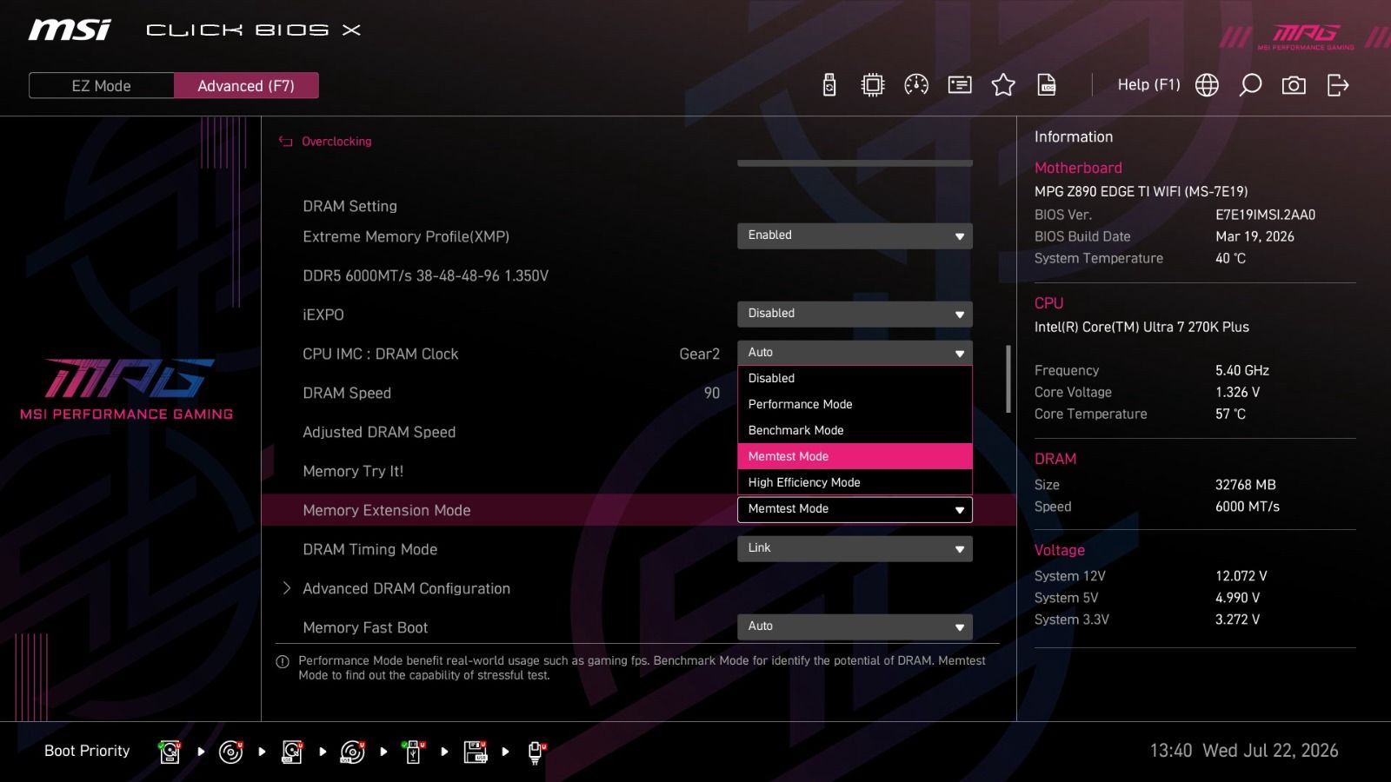The width and height of the screenshot is (1391, 782).
Task: Click the profile card icon in toolbar
Action: [x=960, y=84]
